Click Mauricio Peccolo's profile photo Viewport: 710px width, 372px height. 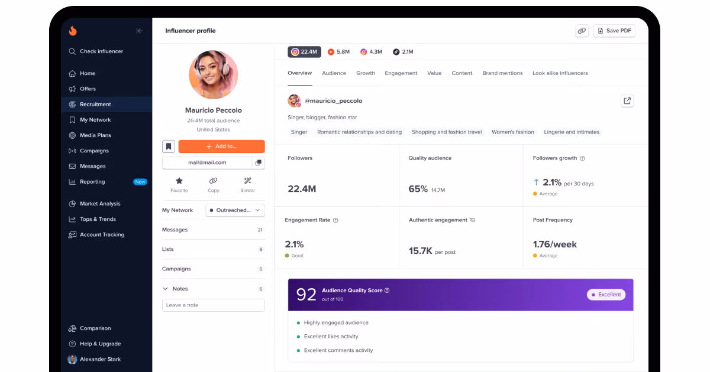coord(214,75)
